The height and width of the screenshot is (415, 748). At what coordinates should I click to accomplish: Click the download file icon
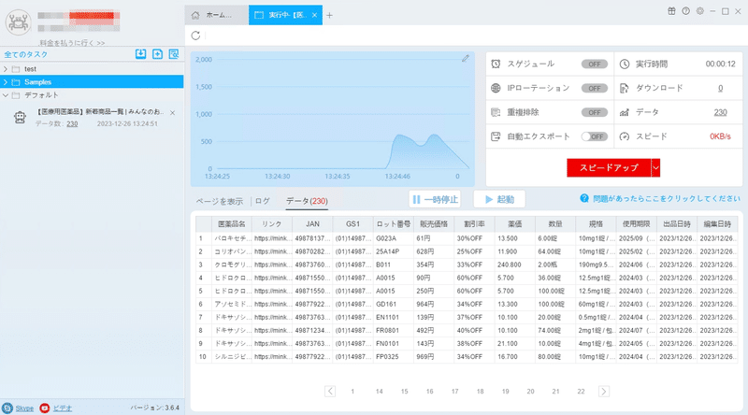coord(624,88)
